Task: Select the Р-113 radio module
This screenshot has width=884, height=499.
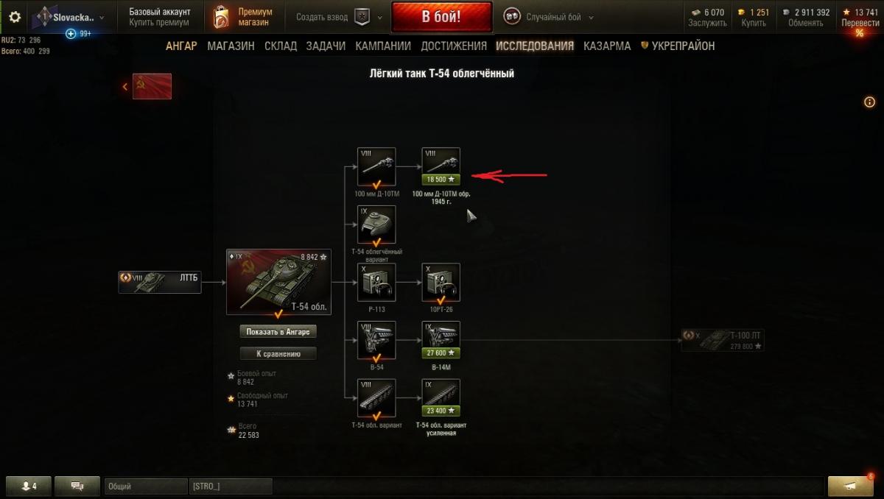Action: [x=376, y=283]
